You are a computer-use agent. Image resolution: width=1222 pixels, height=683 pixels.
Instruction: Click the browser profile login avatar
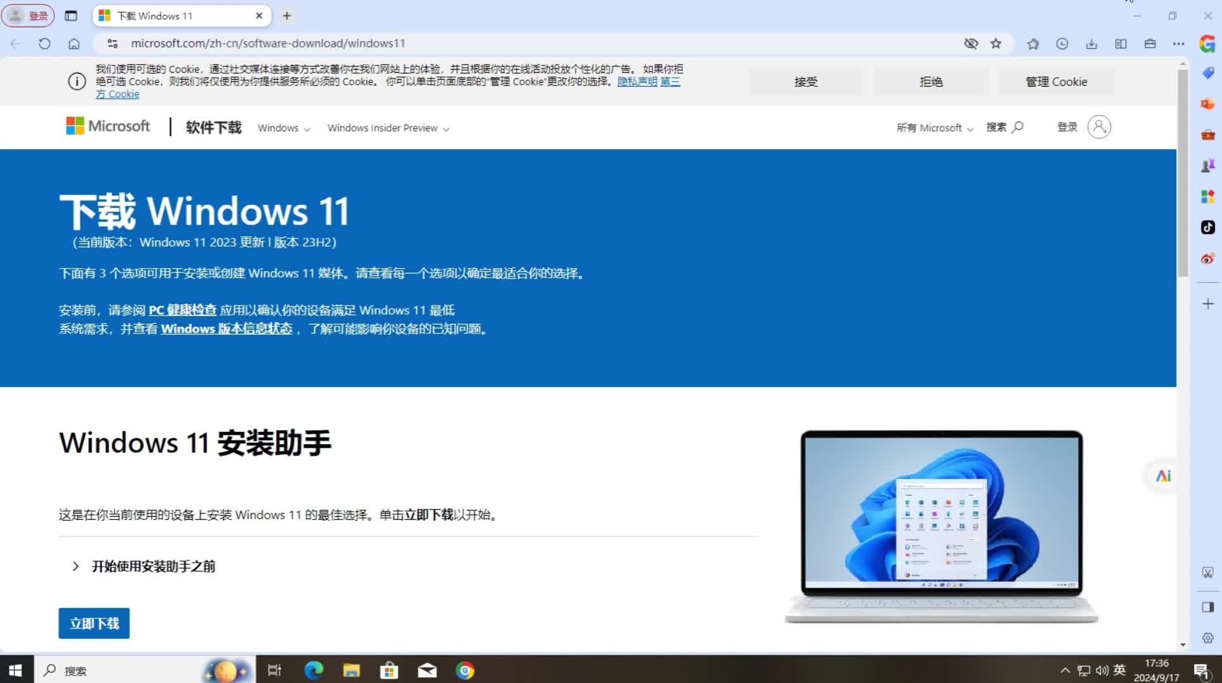(x=28, y=16)
